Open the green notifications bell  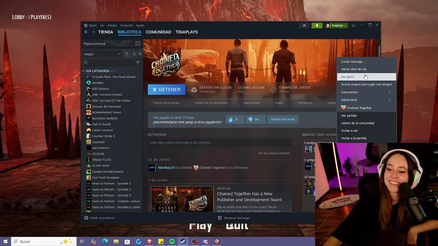click(317, 25)
